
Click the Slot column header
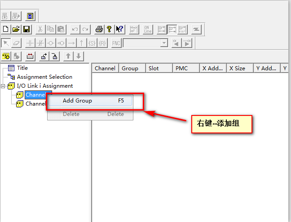(154, 68)
